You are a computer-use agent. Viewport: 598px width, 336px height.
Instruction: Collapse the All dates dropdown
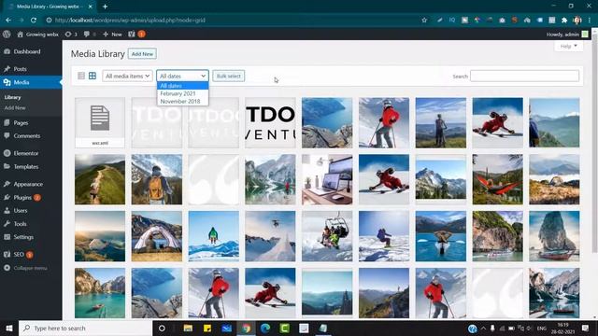(x=182, y=76)
